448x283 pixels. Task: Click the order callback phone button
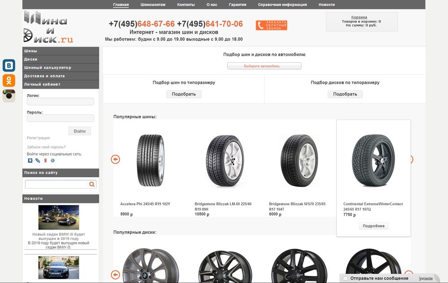click(271, 25)
